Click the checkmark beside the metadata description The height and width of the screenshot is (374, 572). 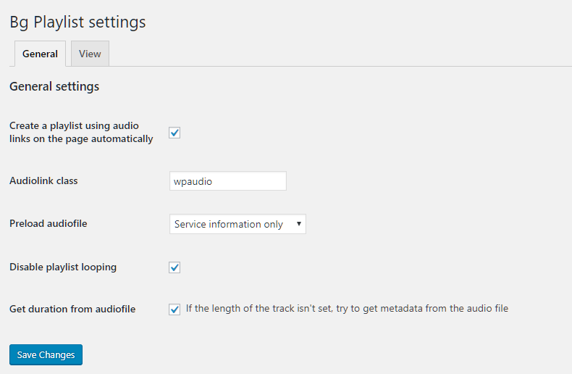tap(174, 309)
